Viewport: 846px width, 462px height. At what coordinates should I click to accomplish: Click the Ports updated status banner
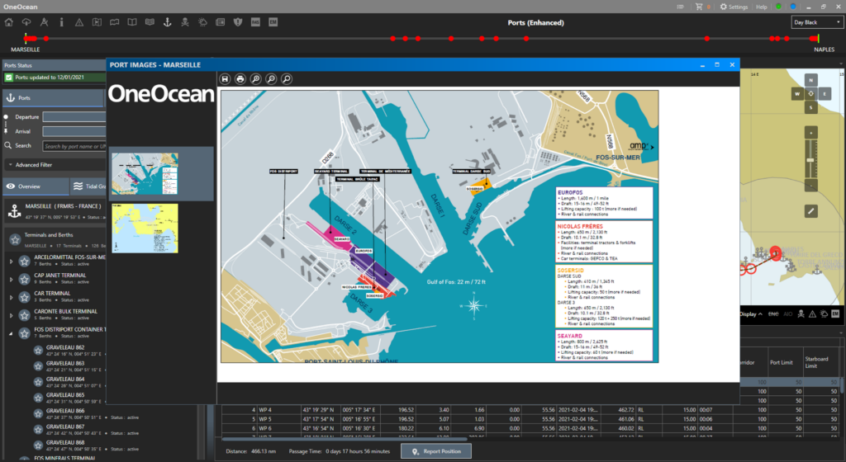point(55,78)
